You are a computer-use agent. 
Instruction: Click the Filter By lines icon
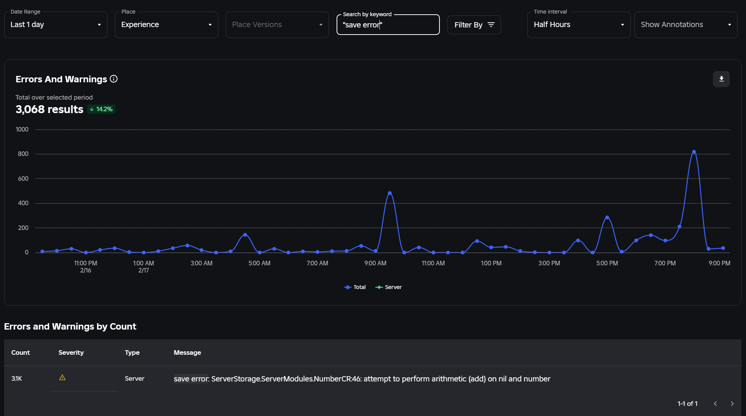pos(491,25)
